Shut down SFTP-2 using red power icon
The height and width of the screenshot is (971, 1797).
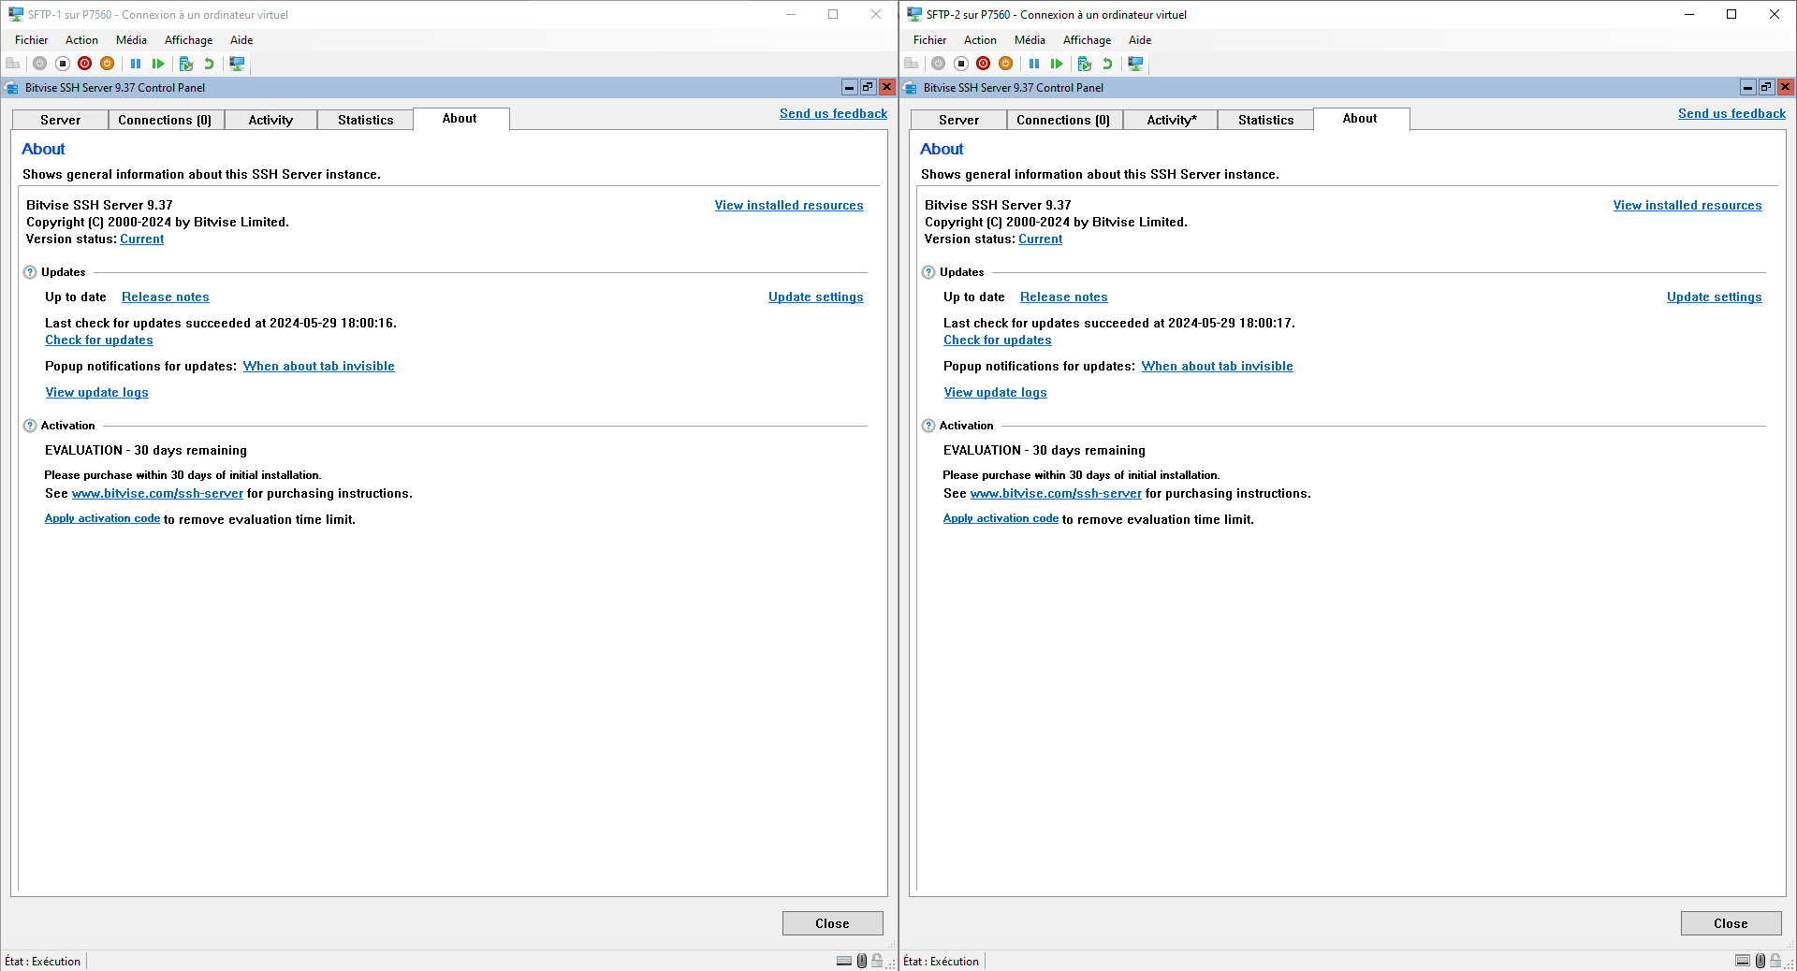click(984, 64)
